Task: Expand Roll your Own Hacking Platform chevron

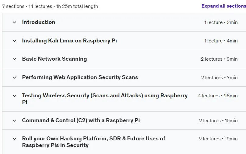Action: (x=14, y=139)
